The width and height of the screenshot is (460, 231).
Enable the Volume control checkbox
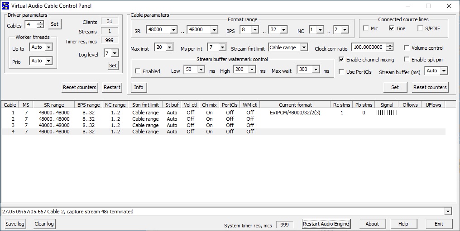tap(407, 48)
